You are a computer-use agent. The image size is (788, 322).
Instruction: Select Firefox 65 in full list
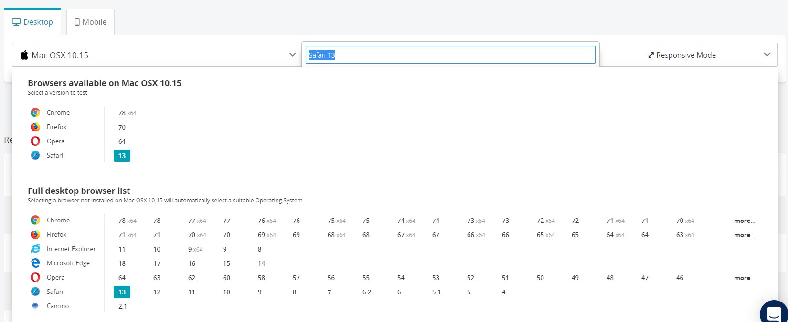(x=575, y=235)
